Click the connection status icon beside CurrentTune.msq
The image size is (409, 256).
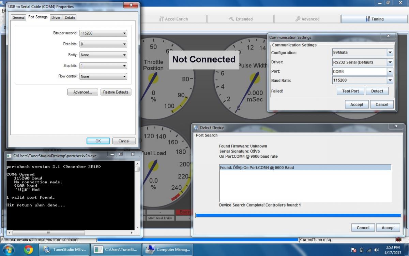pos(399,240)
